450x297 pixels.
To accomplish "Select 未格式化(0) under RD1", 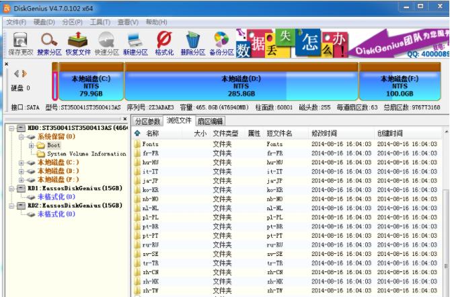I will point(57,197).
